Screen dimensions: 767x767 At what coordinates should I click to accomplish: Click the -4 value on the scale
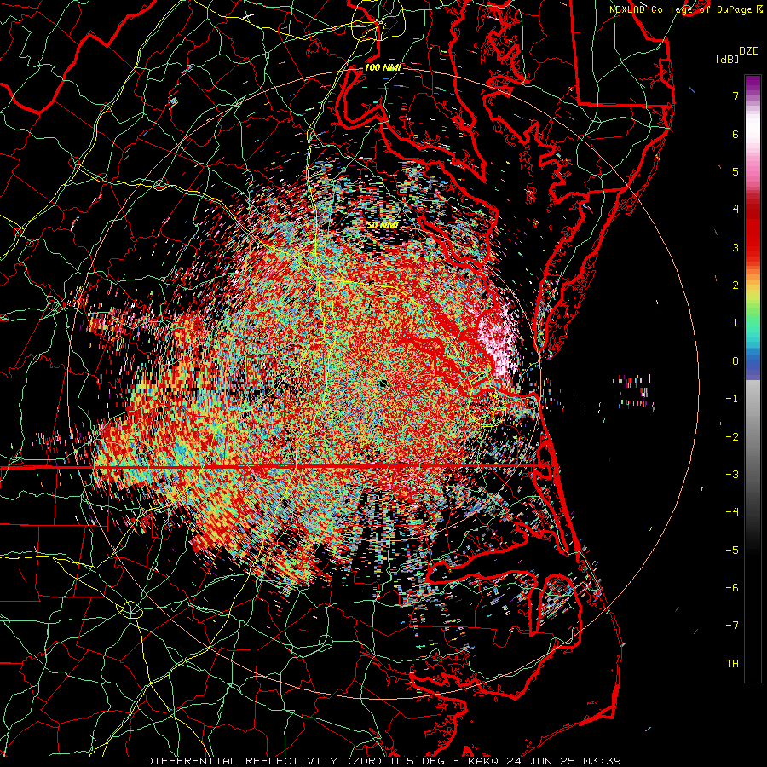click(732, 512)
